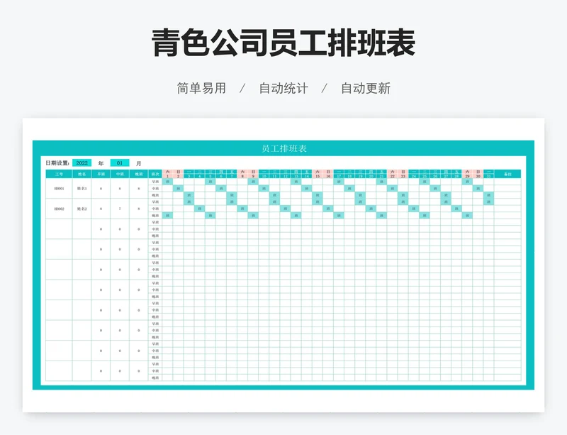This screenshot has height=435, width=567.
Task: Click the 中班 count 7 for HH002
Action: (120, 209)
